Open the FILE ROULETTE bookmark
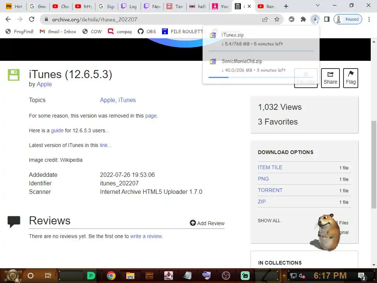Viewport: 377px width, 283px height. point(183,32)
